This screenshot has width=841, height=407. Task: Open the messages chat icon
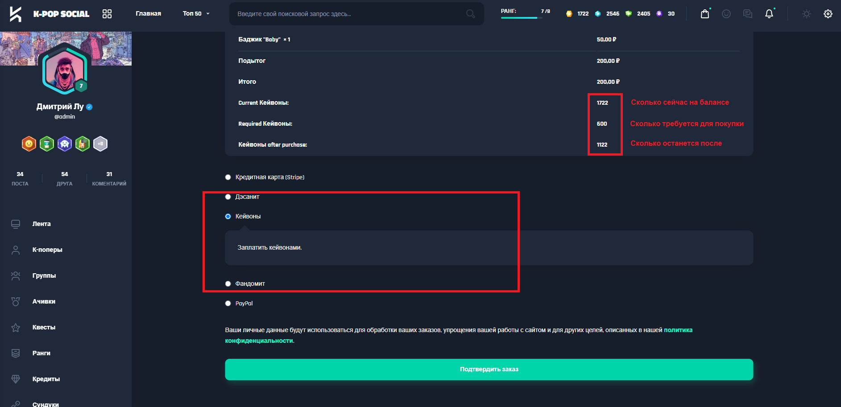click(747, 14)
